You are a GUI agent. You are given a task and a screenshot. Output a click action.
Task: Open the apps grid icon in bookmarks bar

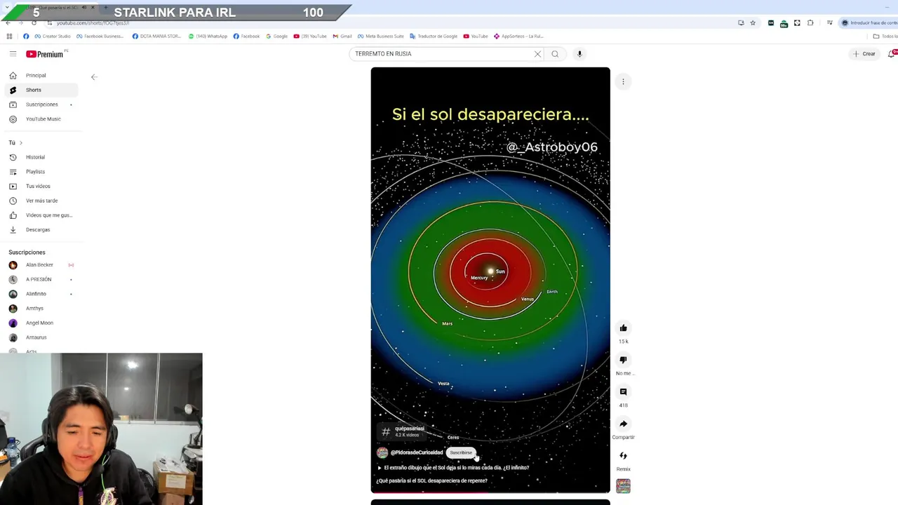pyautogui.click(x=9, y=36)
